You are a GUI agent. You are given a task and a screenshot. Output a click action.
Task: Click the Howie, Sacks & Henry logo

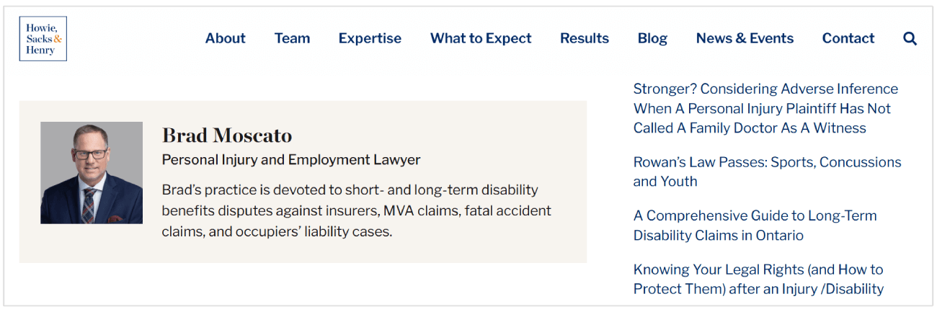point(43,39)
